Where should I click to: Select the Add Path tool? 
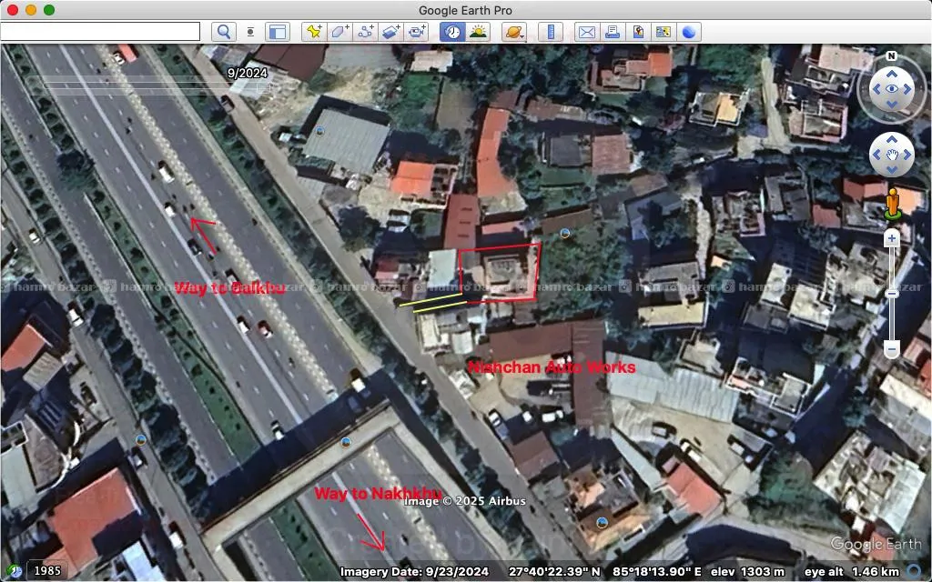click(x=364, y=31)
